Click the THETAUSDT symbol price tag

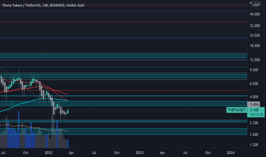237,110
